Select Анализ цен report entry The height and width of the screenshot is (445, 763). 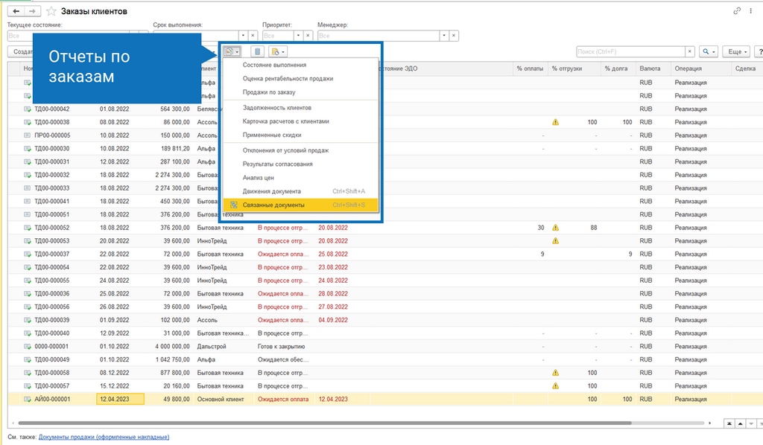coord(259,178)
